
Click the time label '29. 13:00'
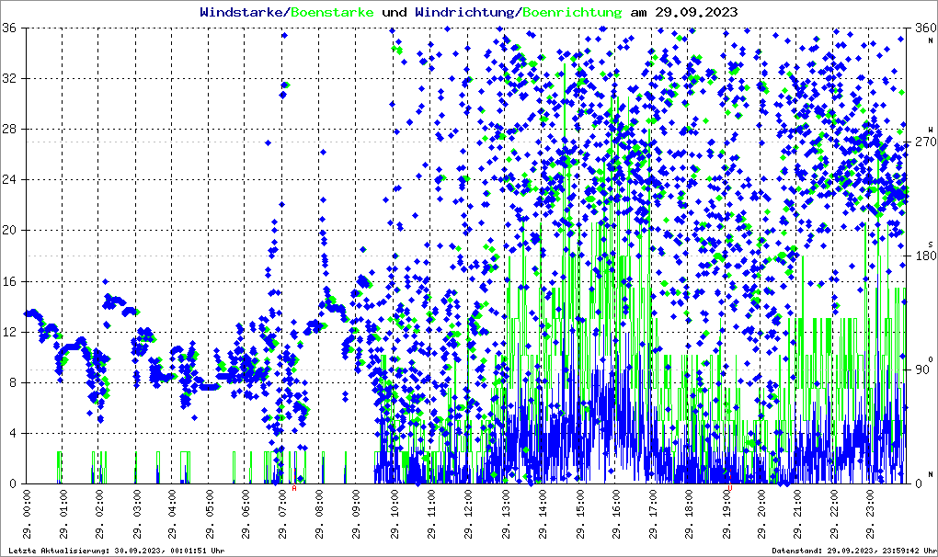pyautogui.click(x=506, y=515)
